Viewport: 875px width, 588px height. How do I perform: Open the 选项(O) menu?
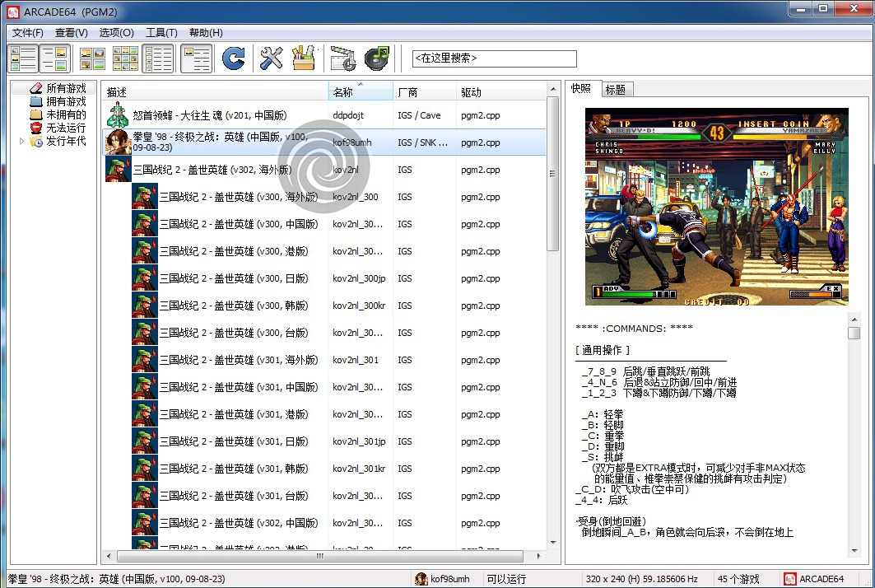[x=117, y=32]
